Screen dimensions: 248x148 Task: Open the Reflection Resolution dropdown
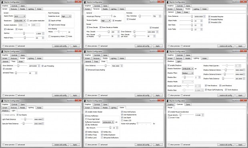pos(108,122)
